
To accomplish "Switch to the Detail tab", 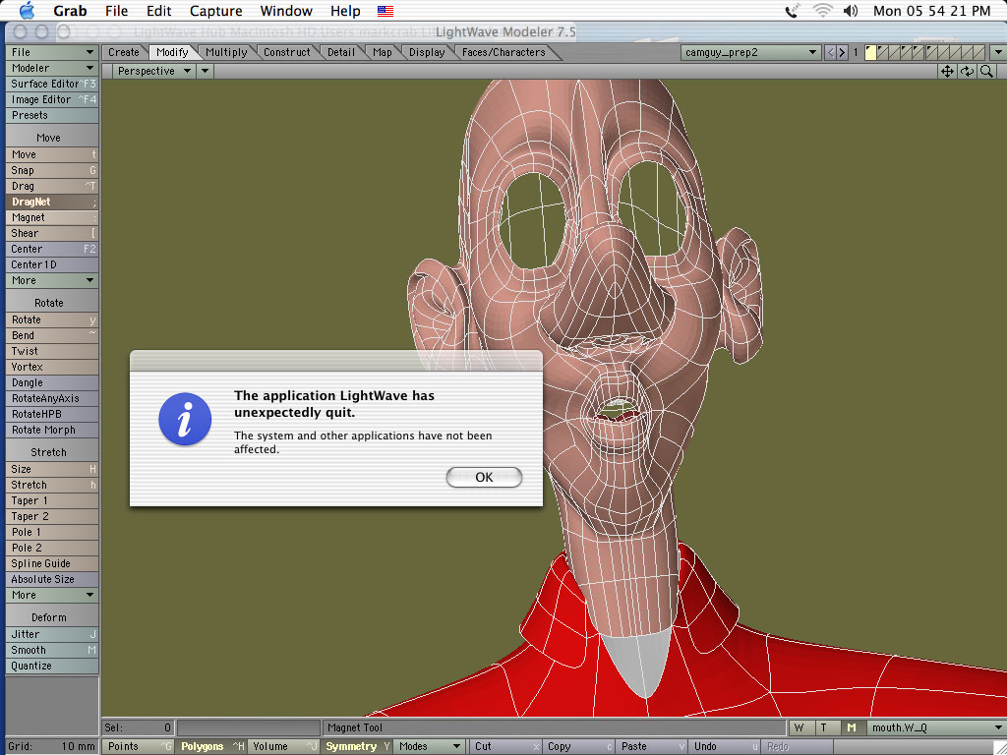I will click(341, 53).
